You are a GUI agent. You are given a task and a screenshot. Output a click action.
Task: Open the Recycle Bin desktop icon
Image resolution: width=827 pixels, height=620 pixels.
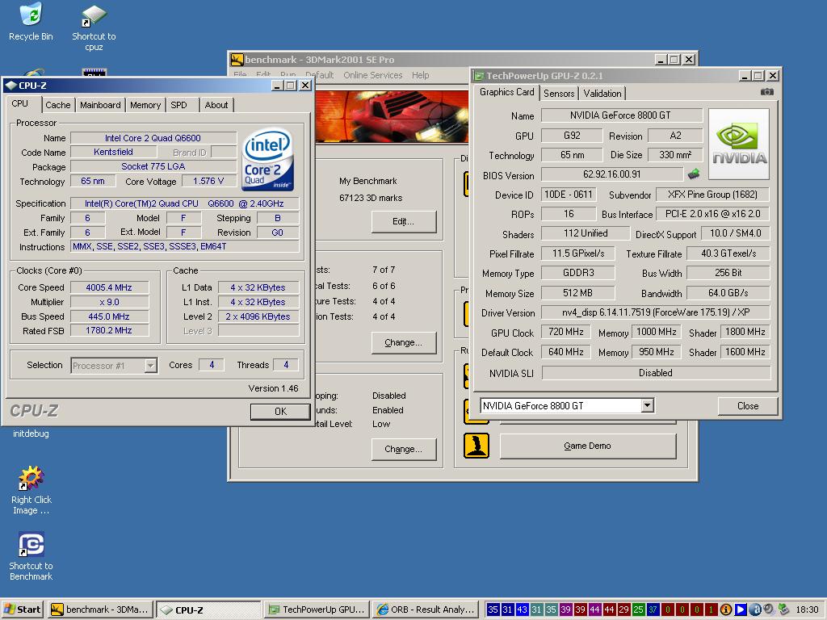click(x=31, y=22)
